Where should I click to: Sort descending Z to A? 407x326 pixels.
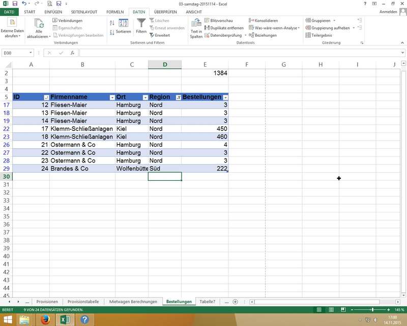(112, 32)
